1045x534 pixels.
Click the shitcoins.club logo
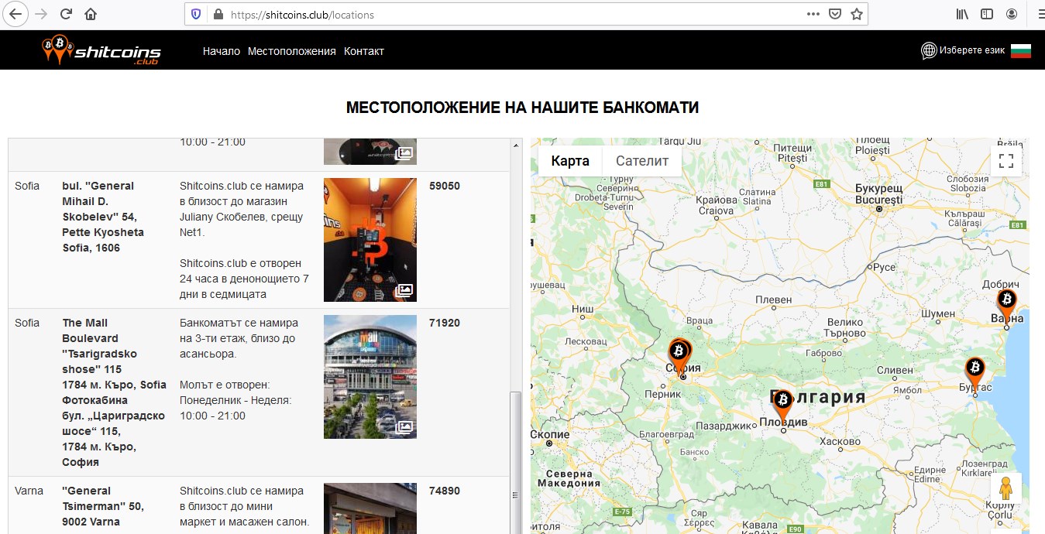(x=101, y=50)
